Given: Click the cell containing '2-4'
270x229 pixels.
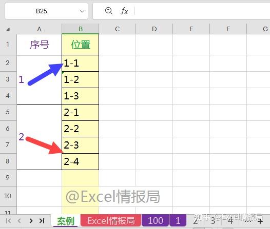Looking at the screenshot, I should click(81, 161).
